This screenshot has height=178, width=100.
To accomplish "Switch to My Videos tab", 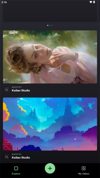I will click(84, 170).
